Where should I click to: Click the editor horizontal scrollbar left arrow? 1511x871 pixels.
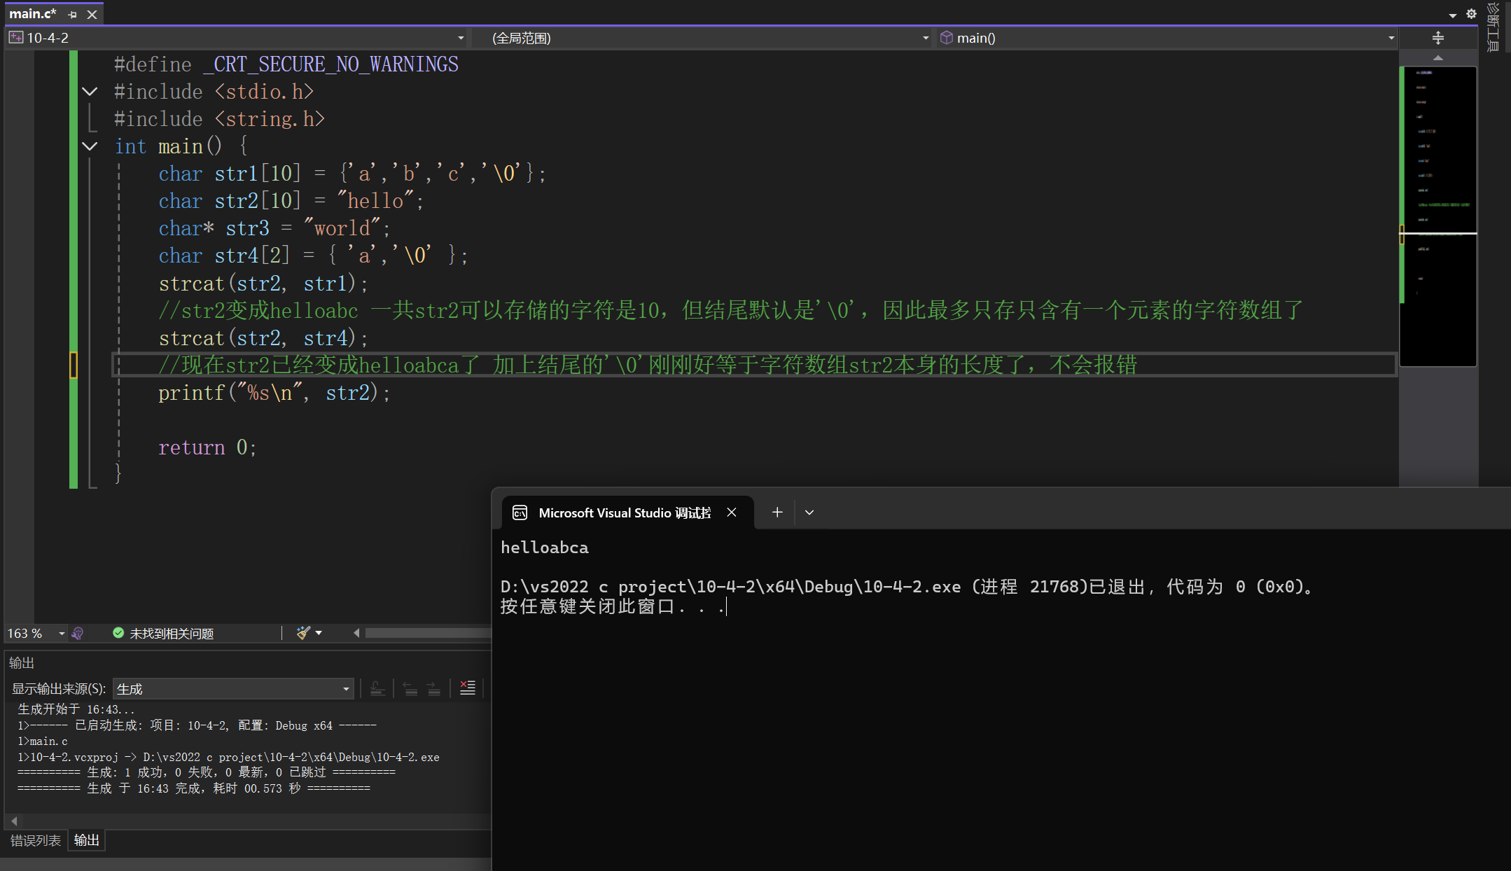tap(356, 633)
